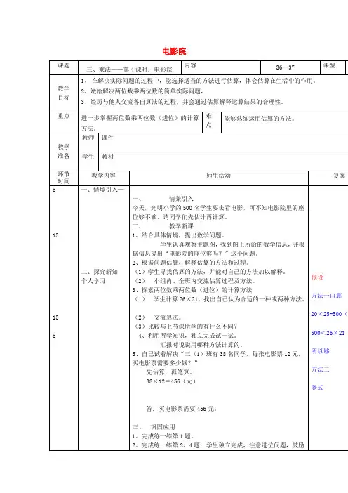348x493 pixels.
Task: Click the blue text 所以够
Action: click(x=321, y=351)
